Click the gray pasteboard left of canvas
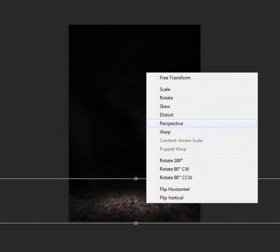Image resolution: width=280 pixels, height=252 pixels. (34, 112)
